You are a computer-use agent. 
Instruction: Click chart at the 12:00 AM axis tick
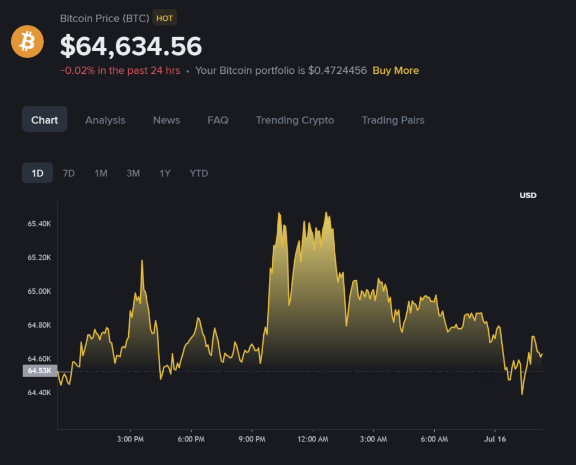pyautogui.click(x=313, y=439)
